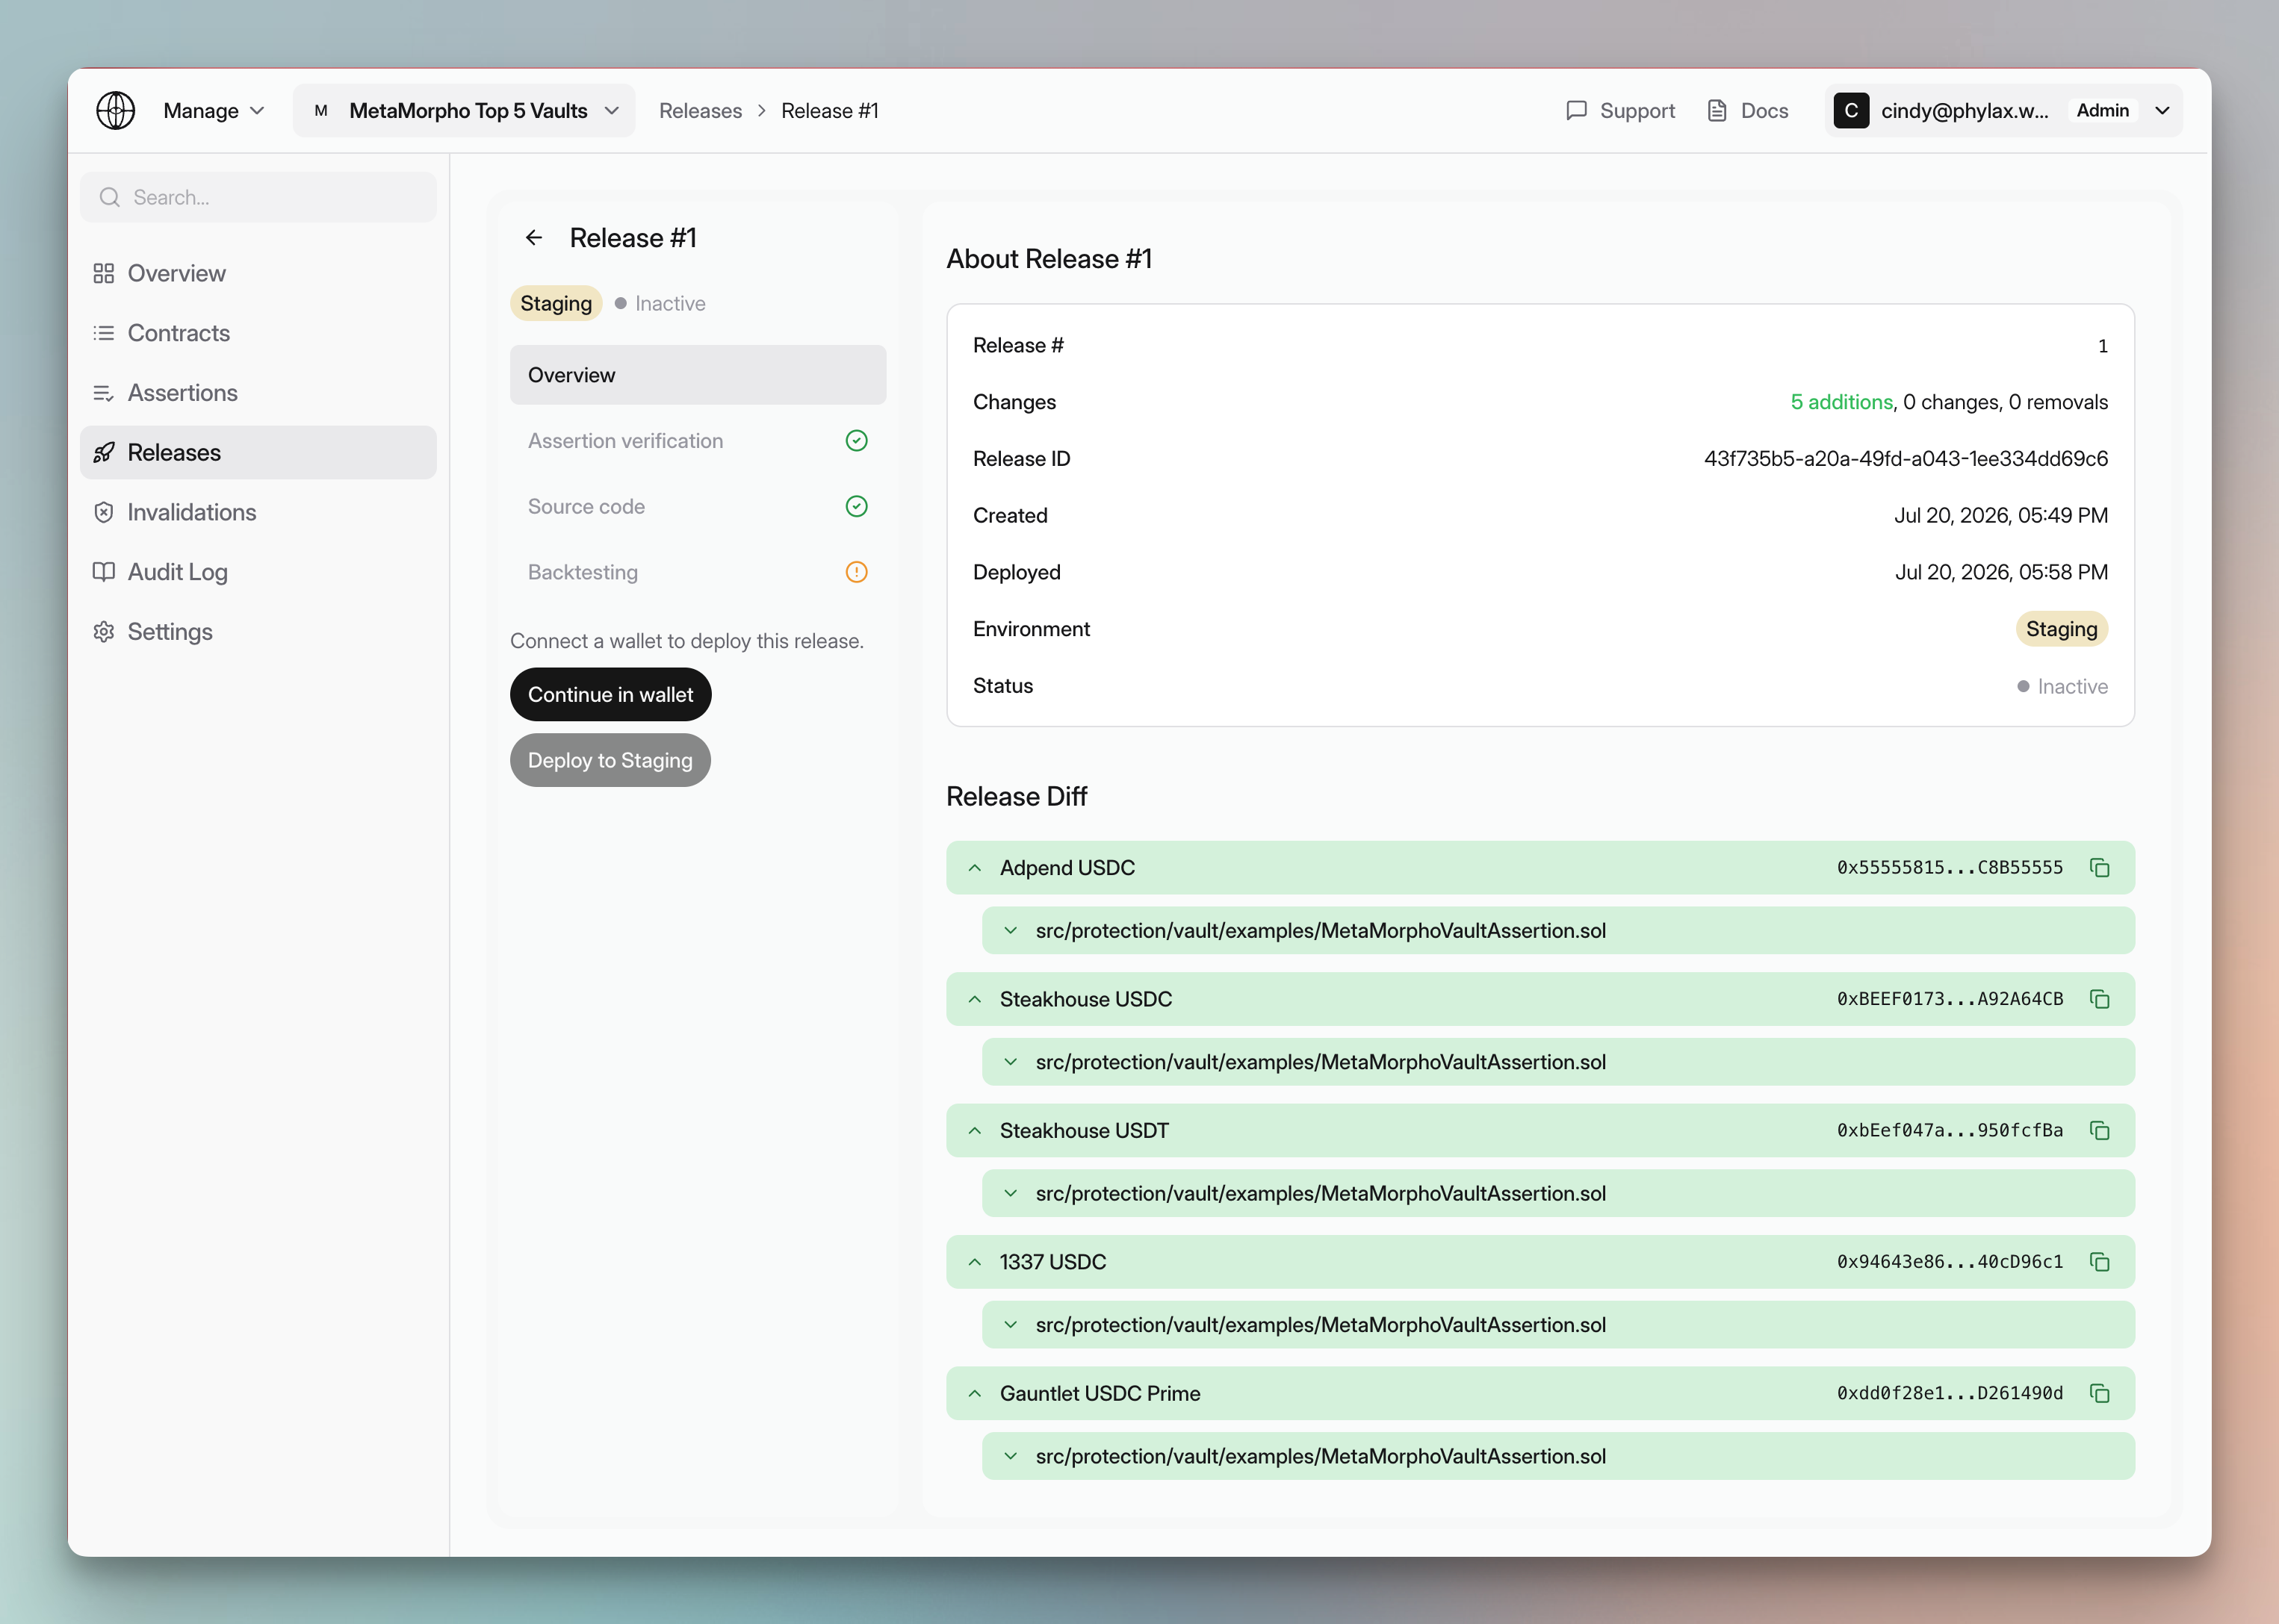This screenshot has width=2279, height=1624.
Task: Click the search magnifier icon
Action: pyautogui.click(x=109, y=197)
